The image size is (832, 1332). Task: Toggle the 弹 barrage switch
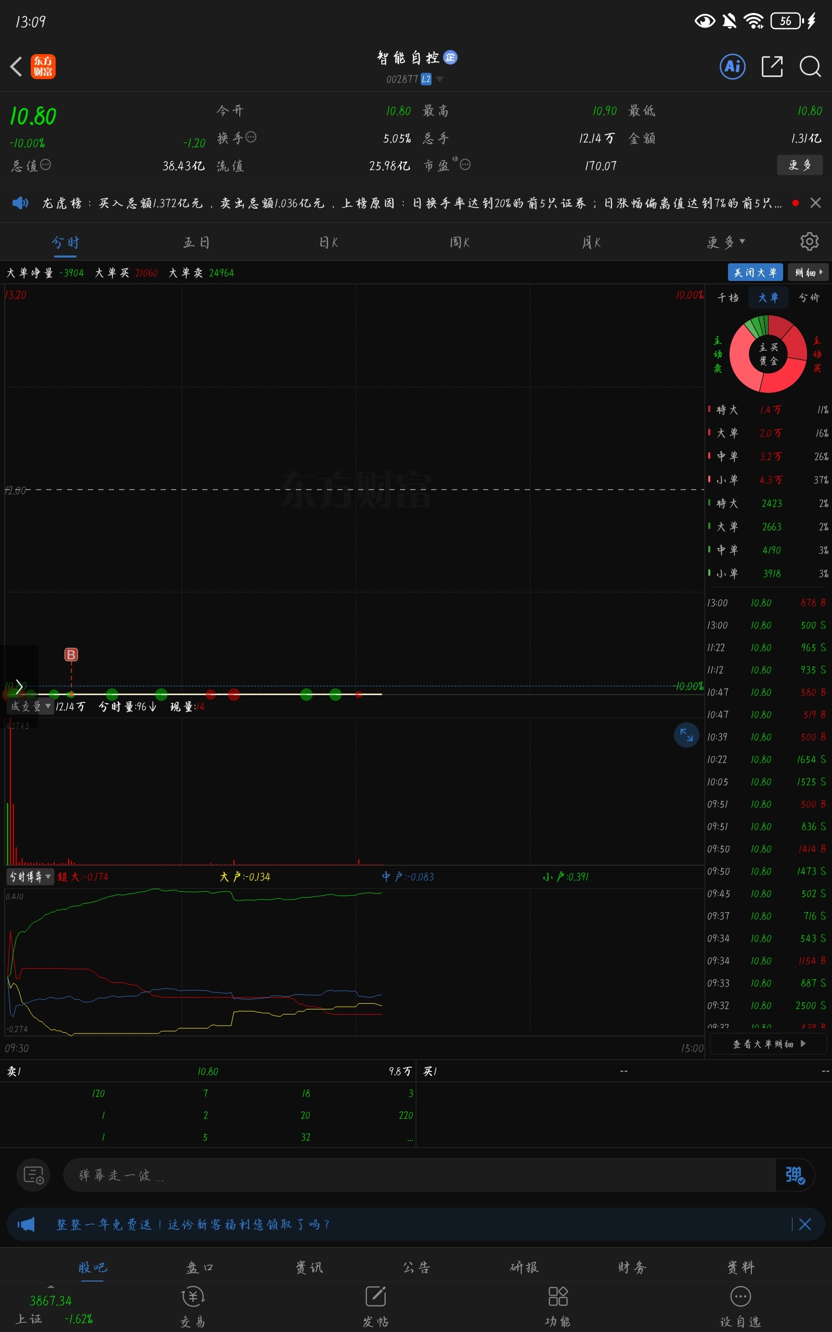tap(795, 1175)
